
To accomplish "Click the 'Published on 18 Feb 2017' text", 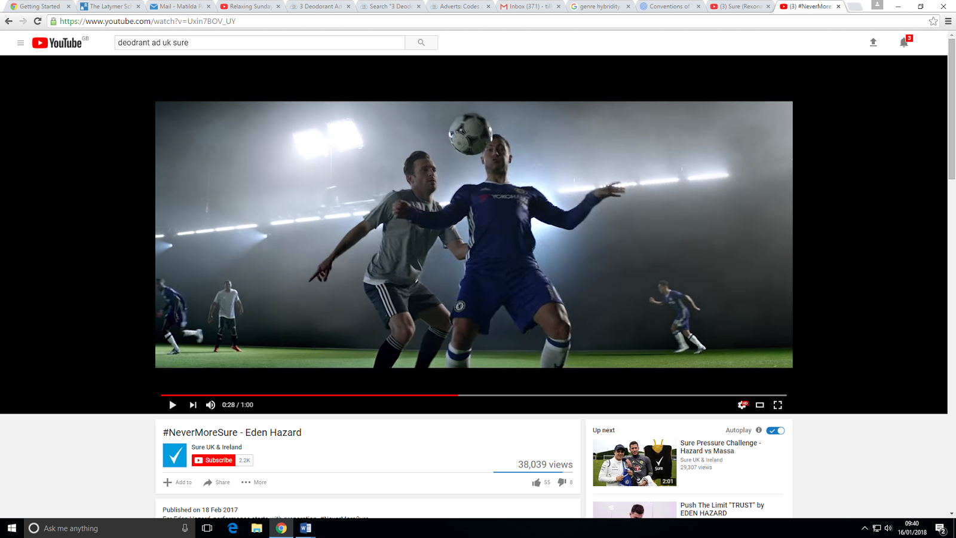I will click(200, 510).
